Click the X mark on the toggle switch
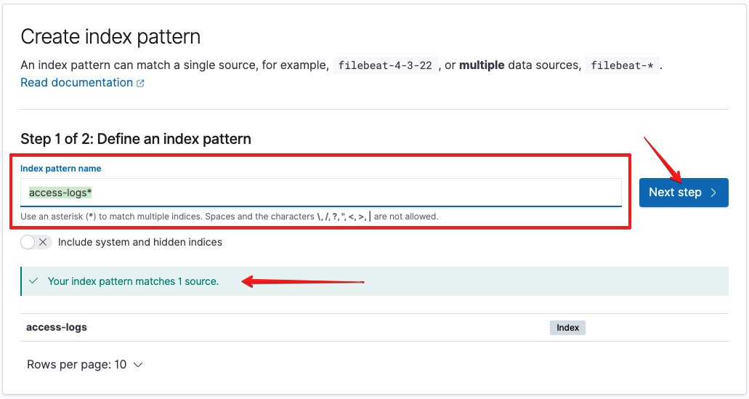This screenshot has height=399, width=749. 43,242
